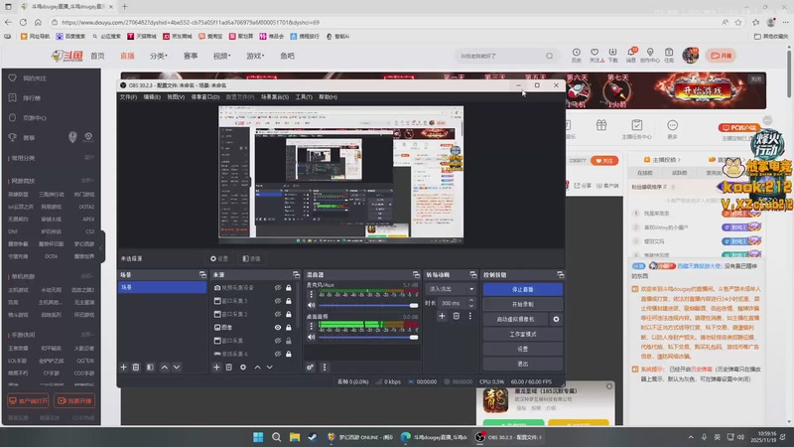
Task: Expand the 分类 dropdown in Douyu navigation
Action: click(159, 56)
